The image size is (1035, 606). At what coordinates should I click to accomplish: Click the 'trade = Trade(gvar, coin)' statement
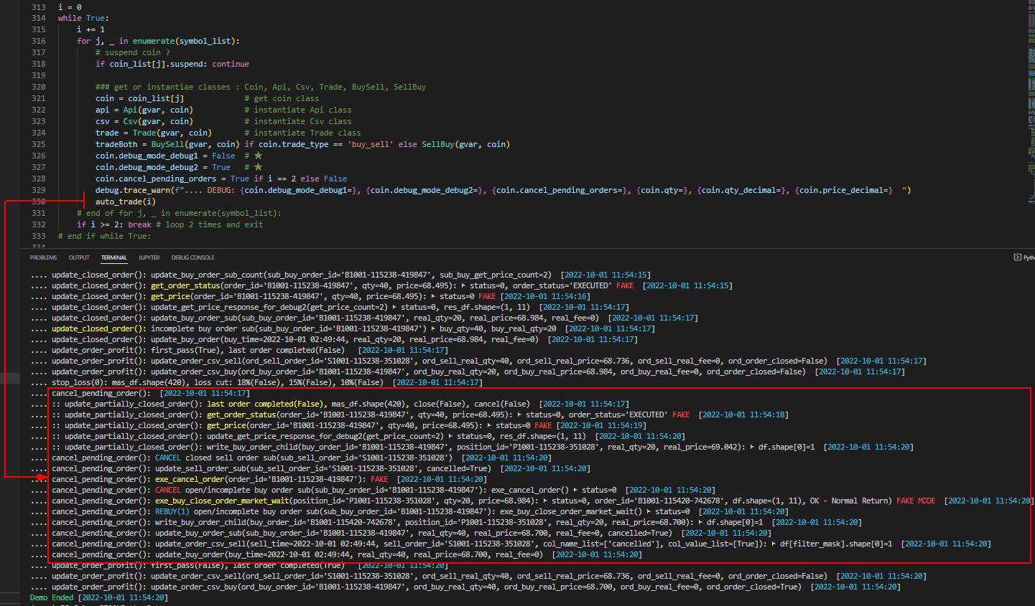click(x=153, y=133)
